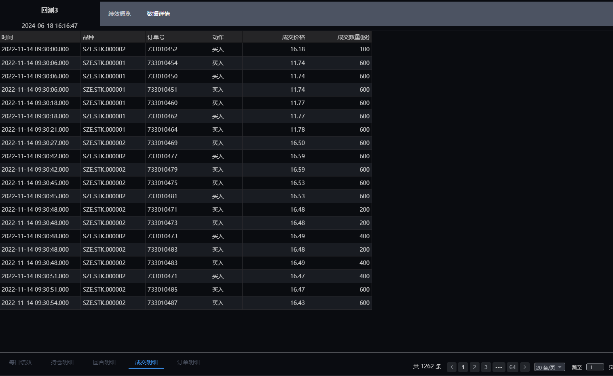Screen dimensions: 613x376
Task: Click the 跳至 page number input field
Action: click(595, 367)
